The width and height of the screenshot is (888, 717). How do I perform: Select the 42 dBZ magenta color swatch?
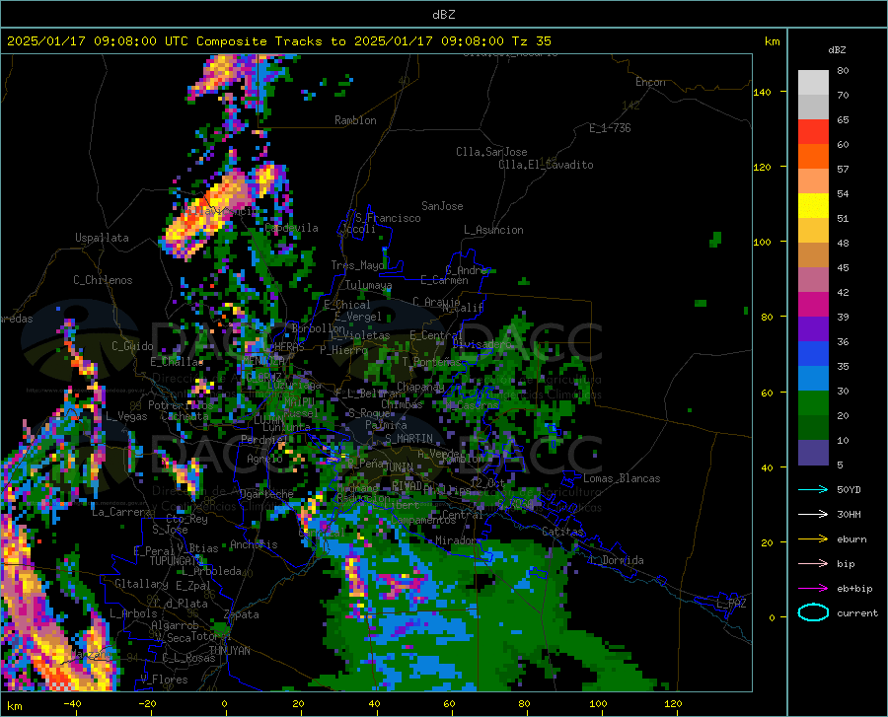point(813,305)
